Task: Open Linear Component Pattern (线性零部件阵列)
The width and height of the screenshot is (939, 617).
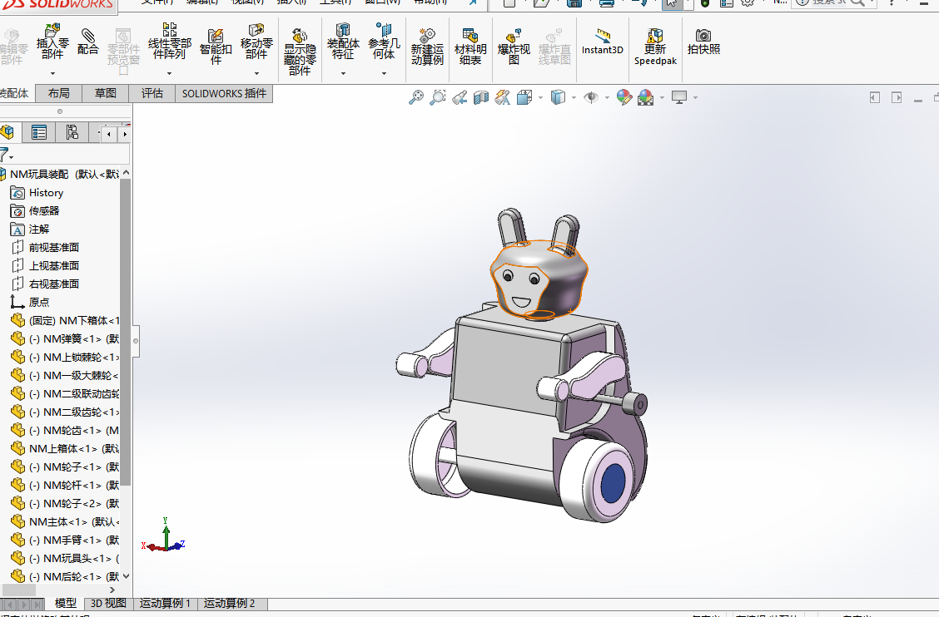Action: 170,42
